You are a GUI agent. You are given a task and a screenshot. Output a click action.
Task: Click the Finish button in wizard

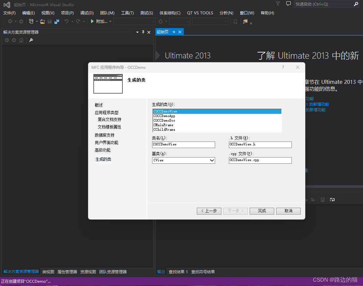pos(262,211)
